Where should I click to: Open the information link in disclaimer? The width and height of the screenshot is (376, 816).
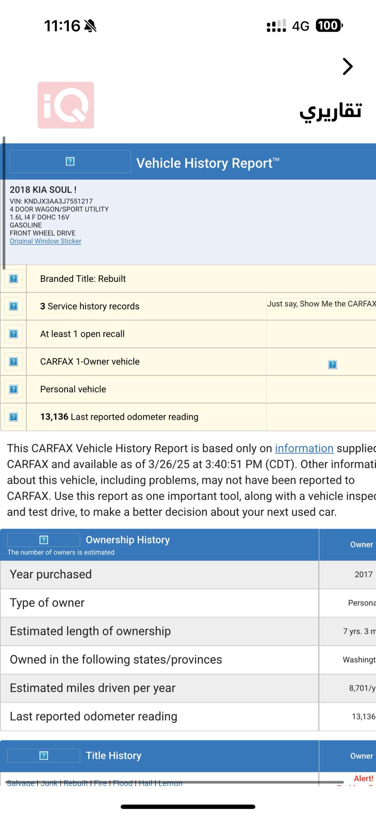click(x=304, y=448)
